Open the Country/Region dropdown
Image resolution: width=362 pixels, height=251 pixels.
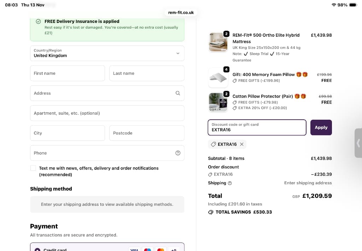pos(107,53)
